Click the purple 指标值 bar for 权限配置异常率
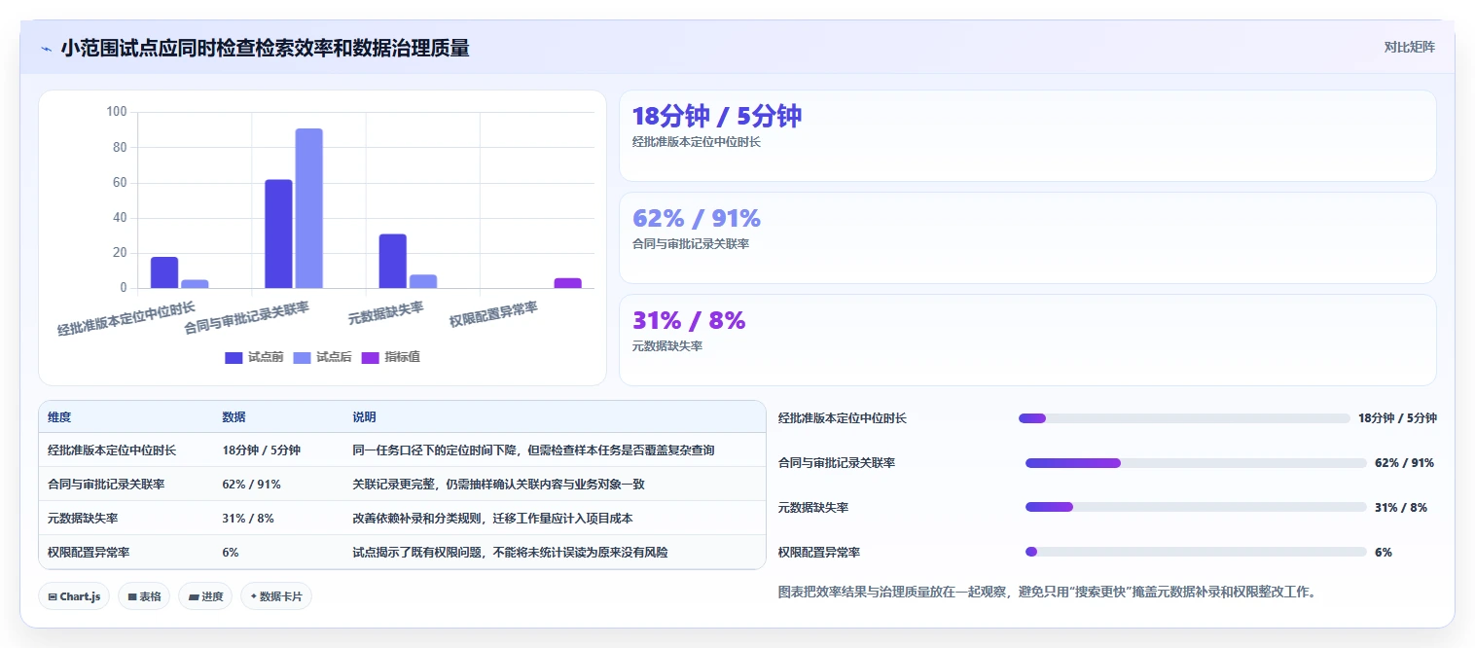Viewport: 1475px width, 648px height. pyautogui.click(x=568, y=283)
